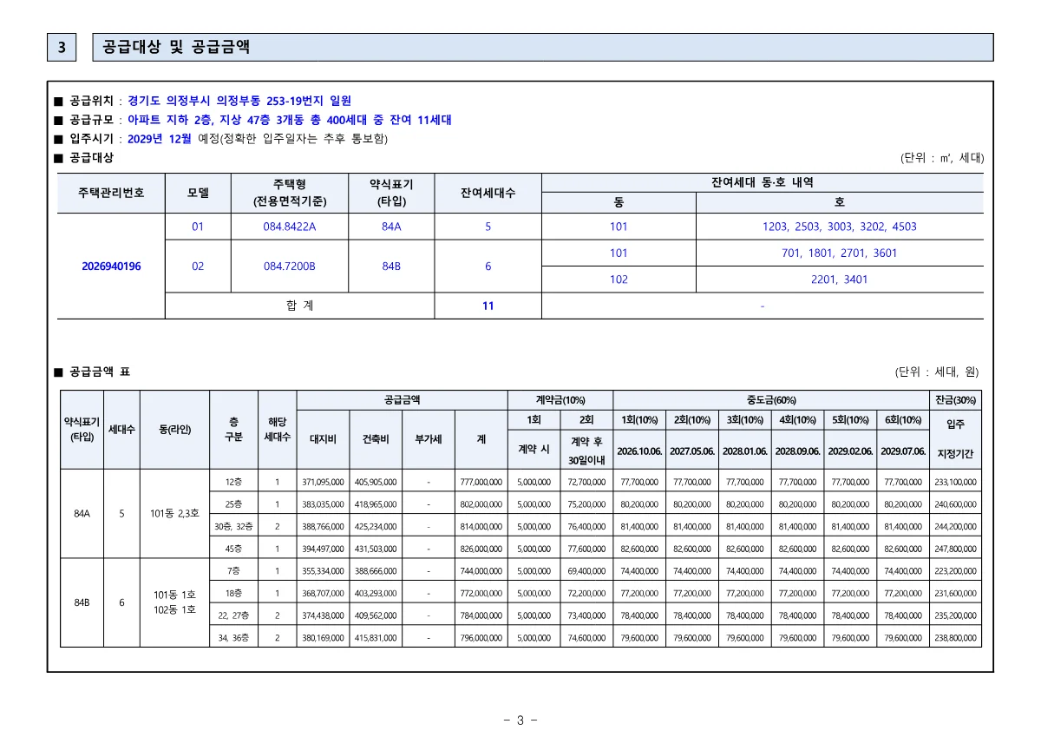This screenshot has width=1041, height=737.
Task: Select the 45층 floor row label
Action: [233, 549]
